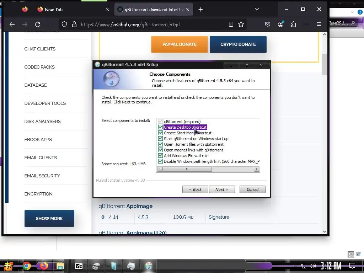
Task: Open the CHAT CLIENTS category
Action: coord(40,49)
